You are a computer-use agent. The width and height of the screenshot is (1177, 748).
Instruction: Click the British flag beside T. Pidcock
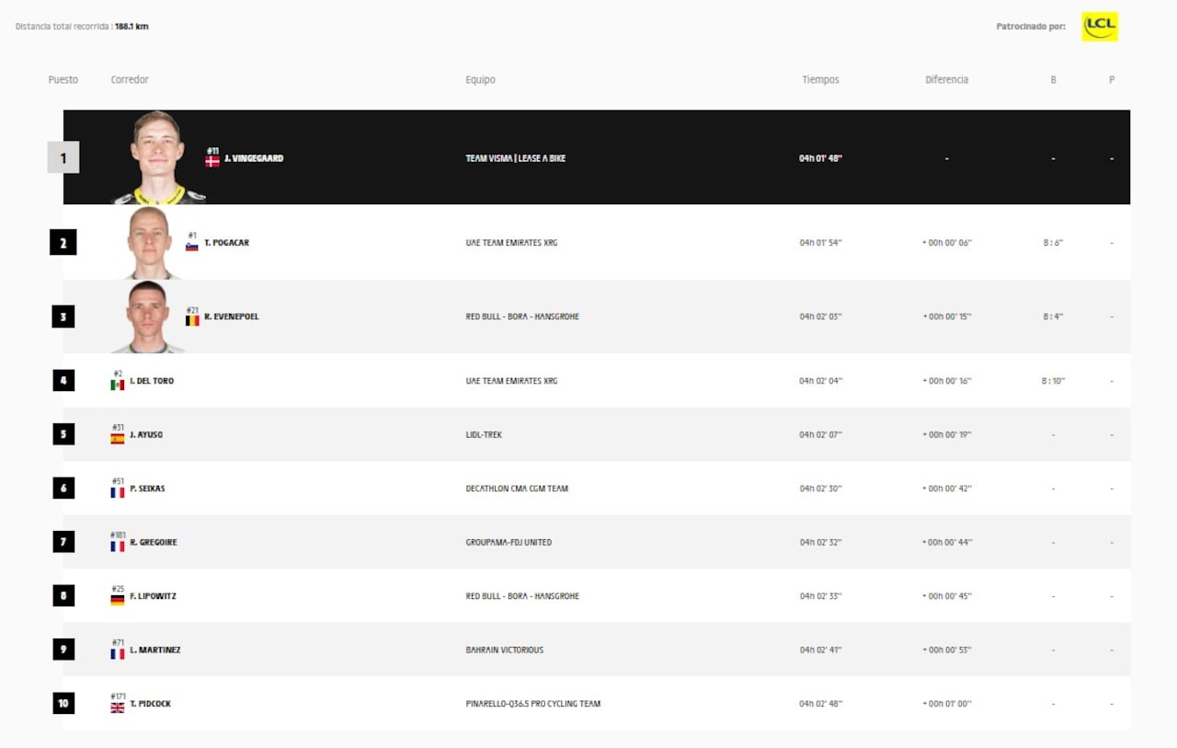118,708
